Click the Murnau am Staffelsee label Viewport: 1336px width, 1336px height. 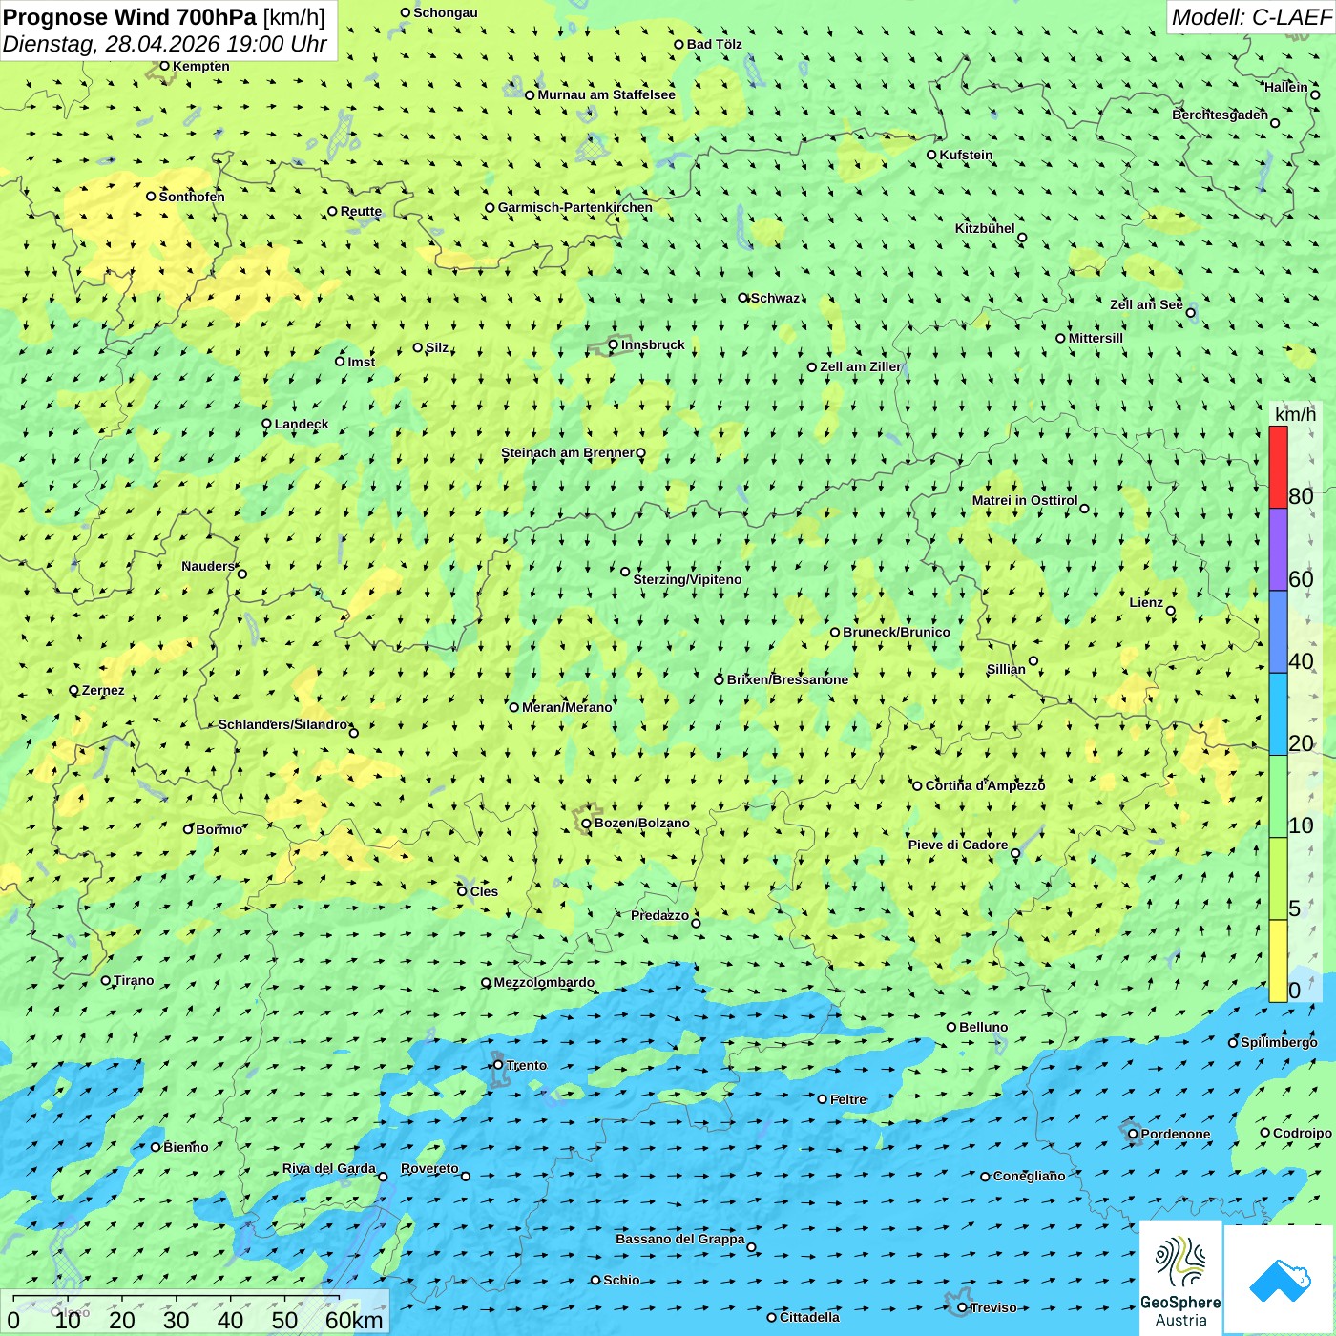click(x=606, y=94)
